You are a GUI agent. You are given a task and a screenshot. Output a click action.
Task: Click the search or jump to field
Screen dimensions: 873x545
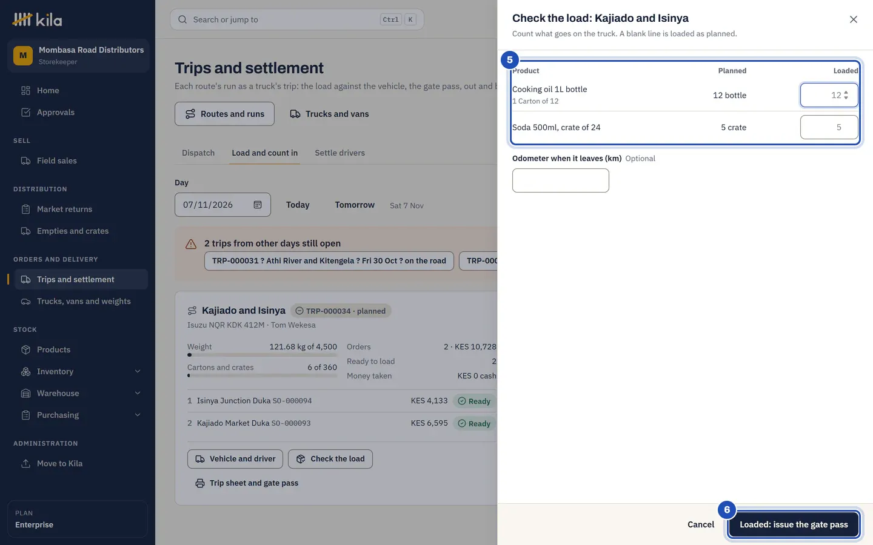click(x=297, y=19)
